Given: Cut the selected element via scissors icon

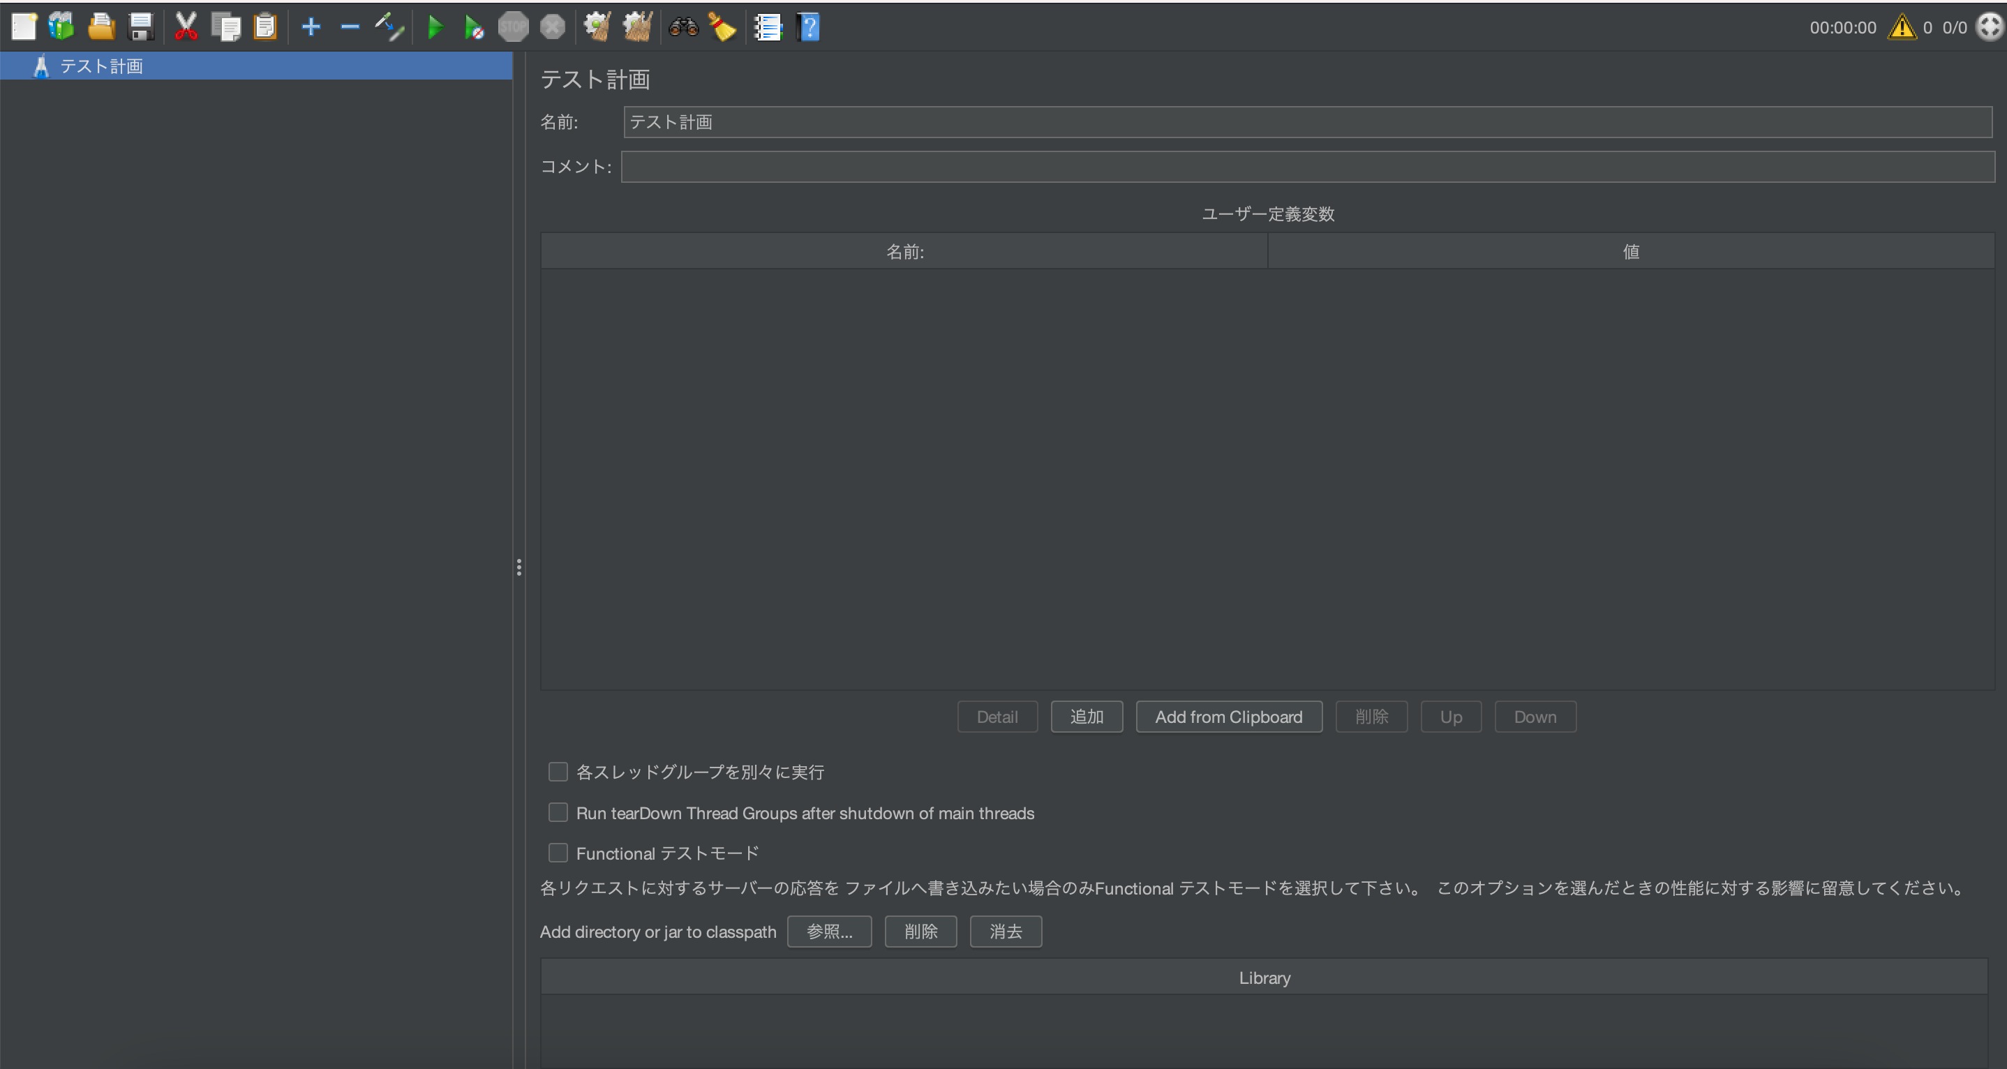Looking at the screenshot, I should point(186,26).
